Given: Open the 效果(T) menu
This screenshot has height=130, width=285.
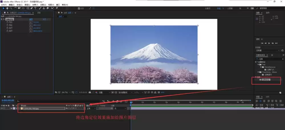Looking at the screenshot, I should pos(35,5).
